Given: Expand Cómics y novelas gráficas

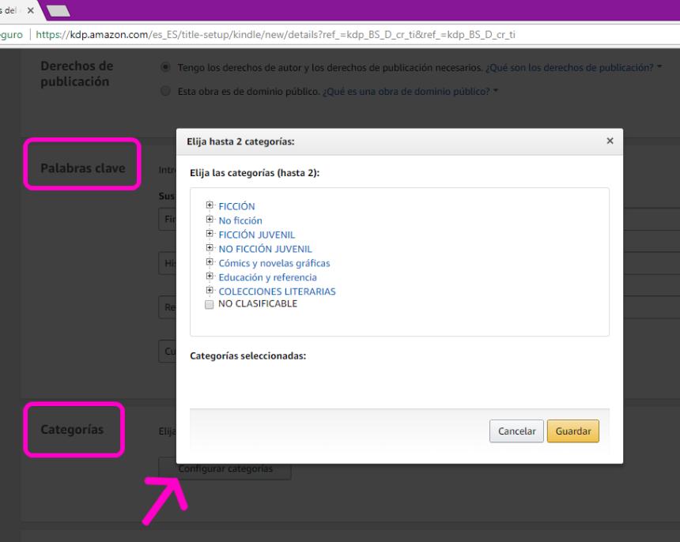Looking at the screenshot, I should tap(208, 262).
